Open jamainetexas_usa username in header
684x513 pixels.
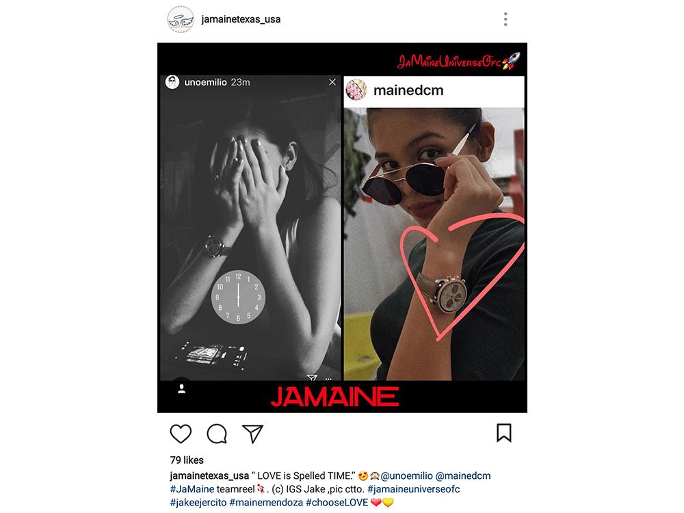(241, 19)
